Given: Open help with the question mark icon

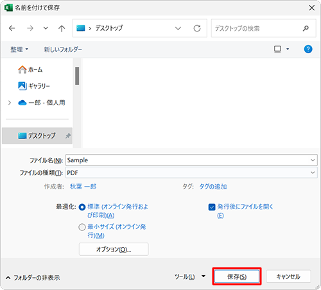Looking at the screenshot, I should (308, 49).
